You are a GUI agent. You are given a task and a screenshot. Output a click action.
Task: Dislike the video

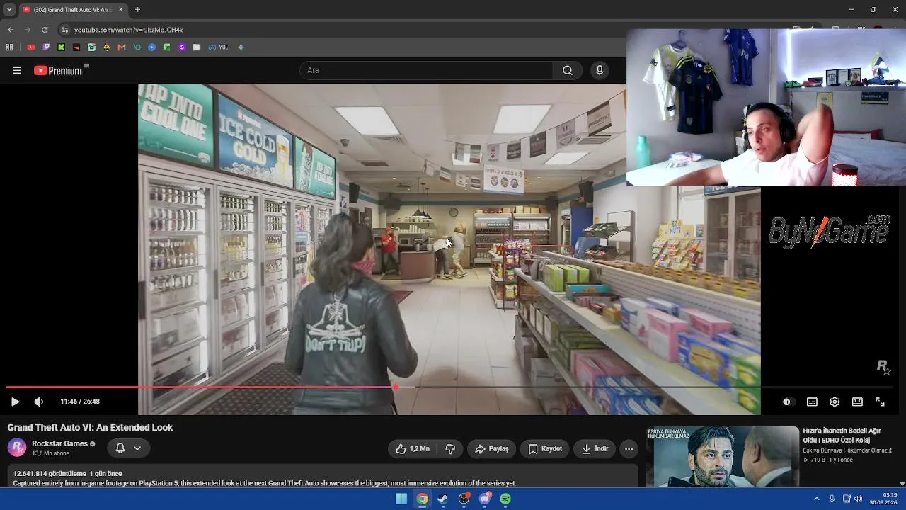point(450,448)
